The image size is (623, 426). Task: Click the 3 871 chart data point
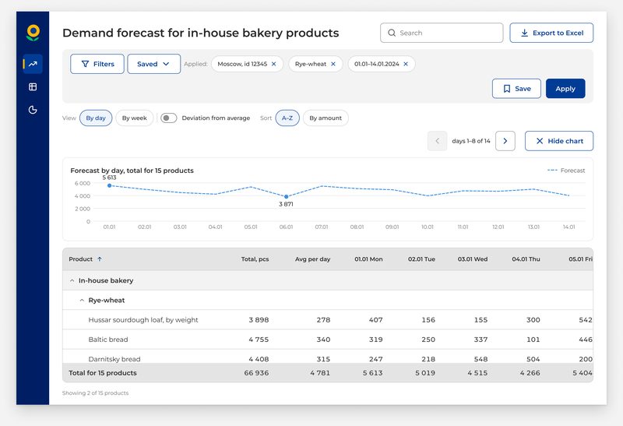(286, 197)
